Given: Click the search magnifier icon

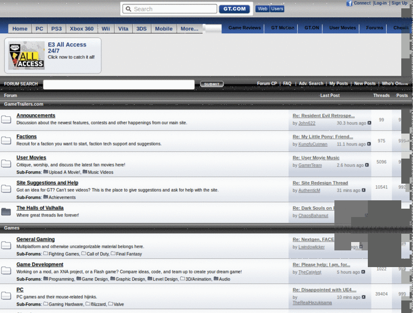Looking at the screenshot, I should 128,9.
